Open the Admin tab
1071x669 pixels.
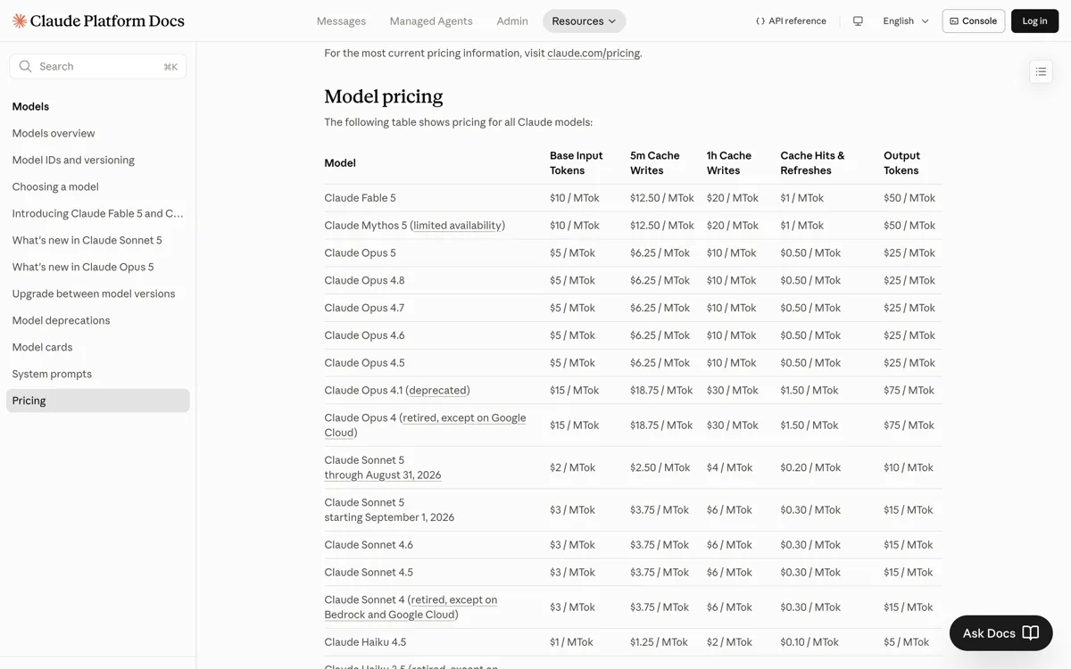tap(512, 21)
